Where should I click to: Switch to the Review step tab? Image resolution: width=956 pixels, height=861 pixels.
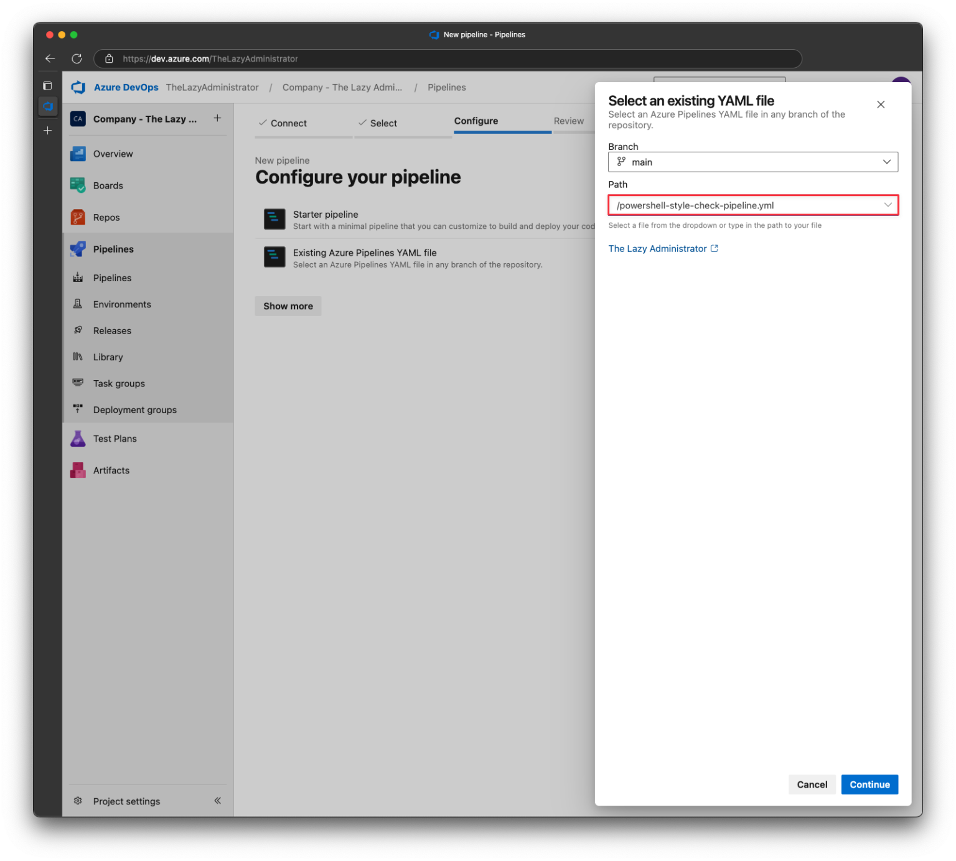pyautogui.click(x=569, y=121)
